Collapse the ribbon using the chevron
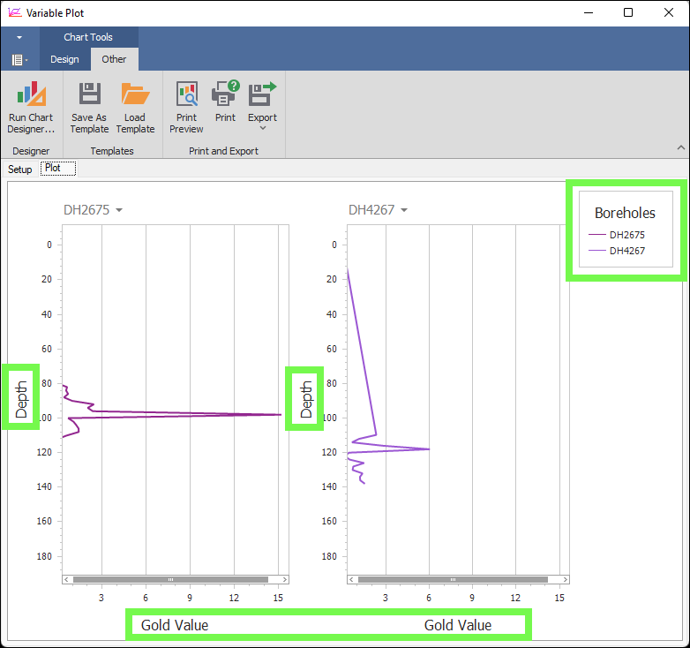 click(680, 147)
